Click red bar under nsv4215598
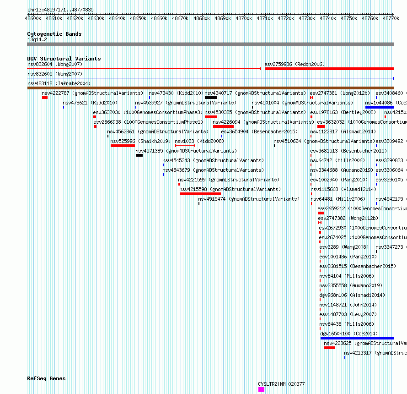The height and width of the screenshot is (394, 407). click(x=200, y=194)
